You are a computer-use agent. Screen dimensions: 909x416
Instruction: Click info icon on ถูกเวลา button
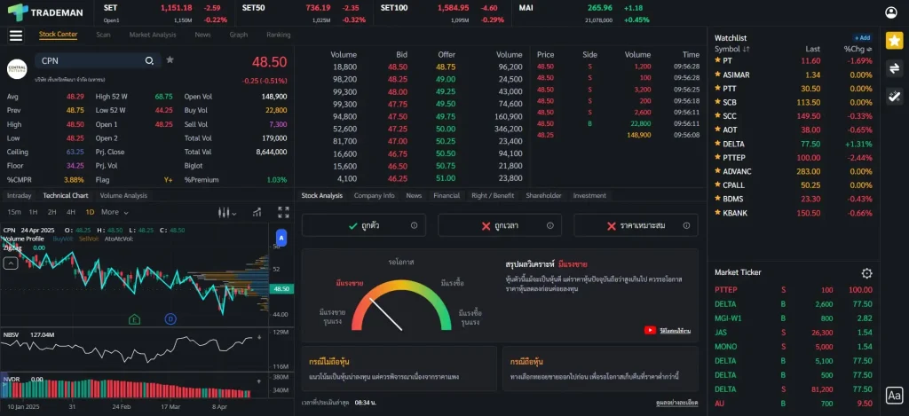pyautogui.click(x=550, y=225)
